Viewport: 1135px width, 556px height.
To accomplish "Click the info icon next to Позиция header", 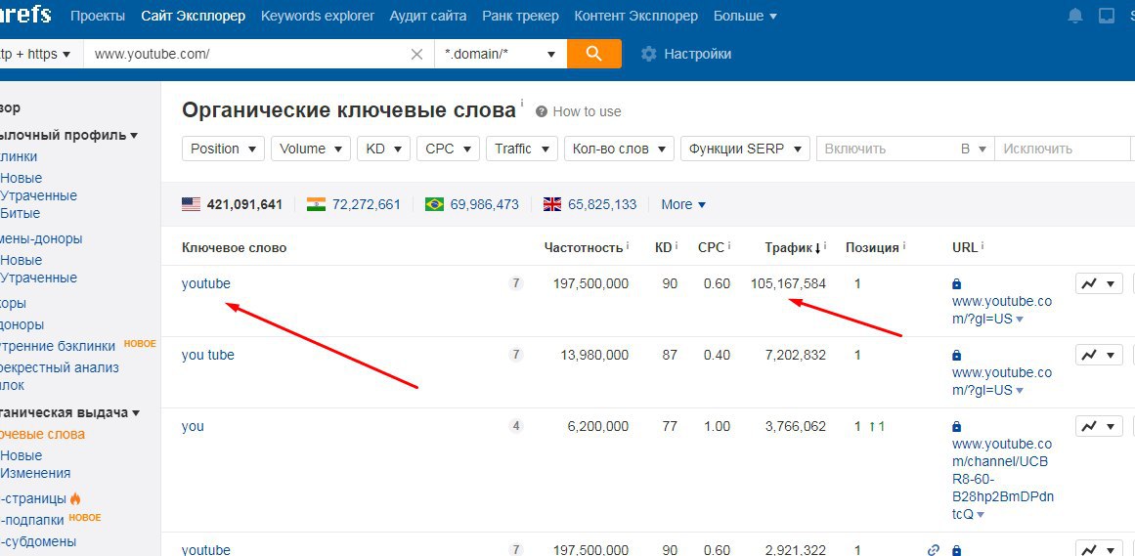I will [904, 246].
